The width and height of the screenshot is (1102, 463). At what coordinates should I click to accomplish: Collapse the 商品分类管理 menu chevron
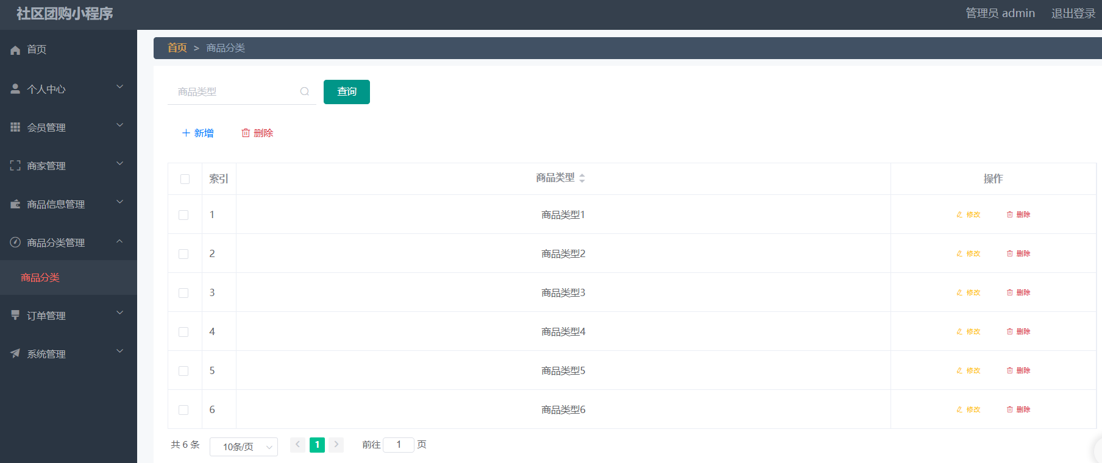click(x=120, y=241)
